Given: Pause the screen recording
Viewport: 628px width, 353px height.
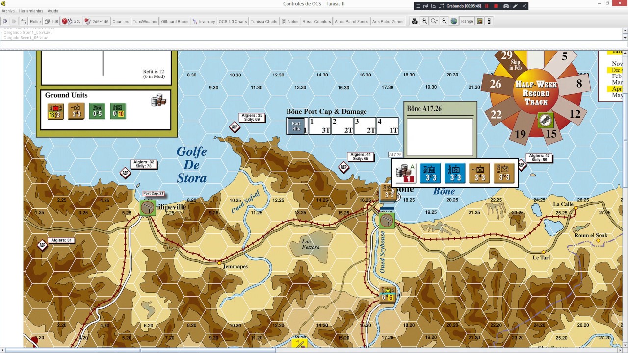Looking at the screenshot, I should tap(487, 6).
